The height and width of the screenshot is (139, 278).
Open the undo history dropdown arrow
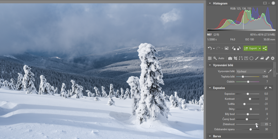point(214,48)
